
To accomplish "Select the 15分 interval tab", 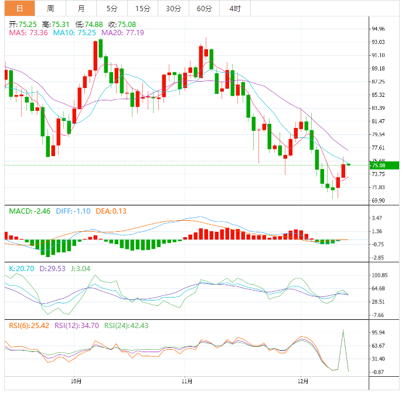I will tap(142, 8).
